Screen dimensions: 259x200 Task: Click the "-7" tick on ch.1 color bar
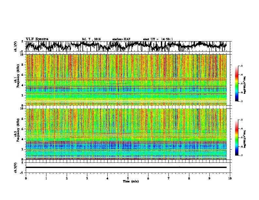pos(241,101)
